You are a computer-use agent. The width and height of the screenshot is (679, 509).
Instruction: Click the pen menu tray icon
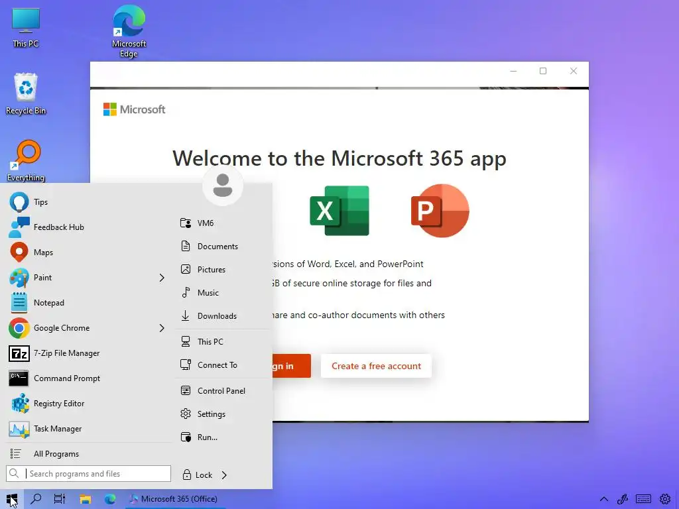623,499
